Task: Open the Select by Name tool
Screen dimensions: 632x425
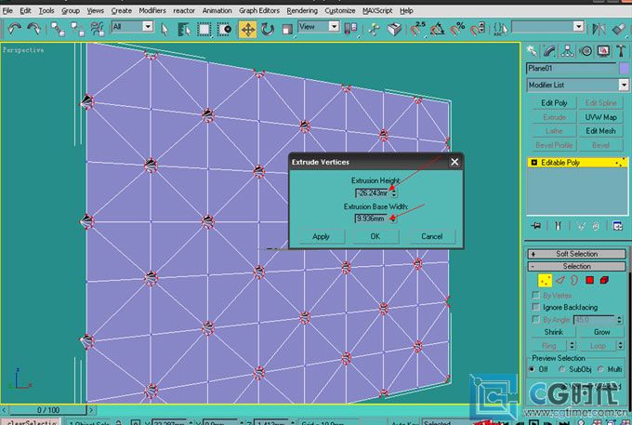Action: (184, 29)
